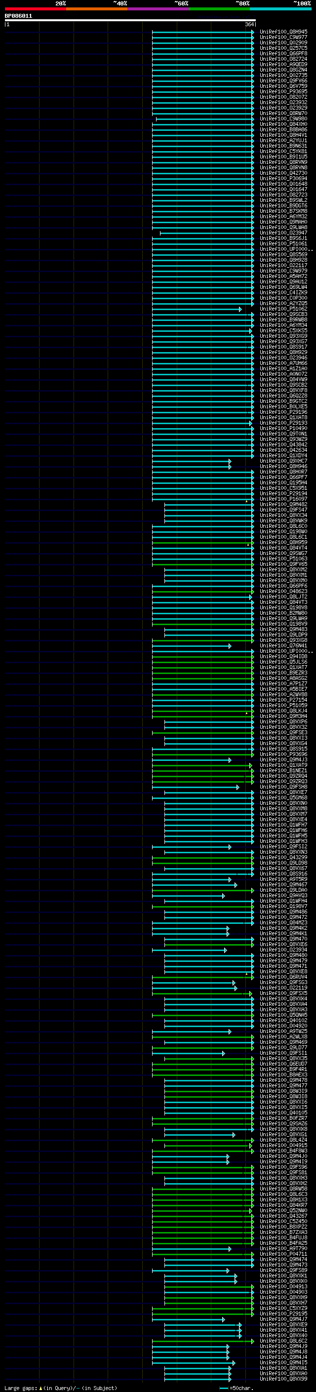This screenshot has height=1392, width=316.
Task: Open hit UniRef100_Q8H959
Action: click(283, 543)
